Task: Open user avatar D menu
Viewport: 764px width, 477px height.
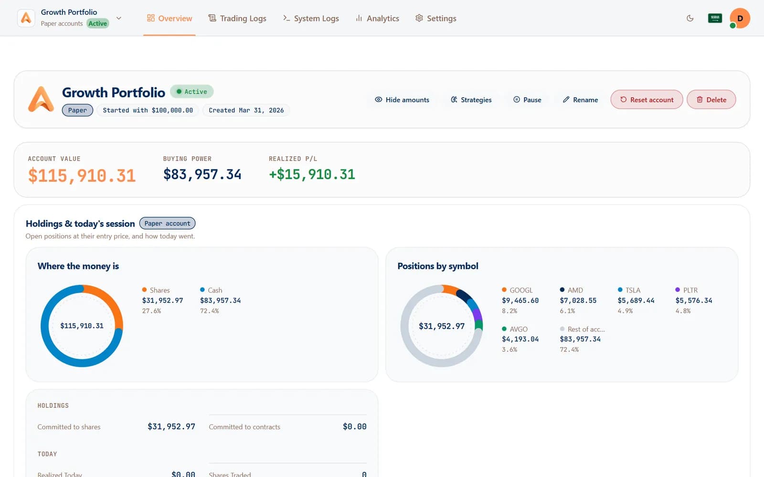Action: coord(740,18)
